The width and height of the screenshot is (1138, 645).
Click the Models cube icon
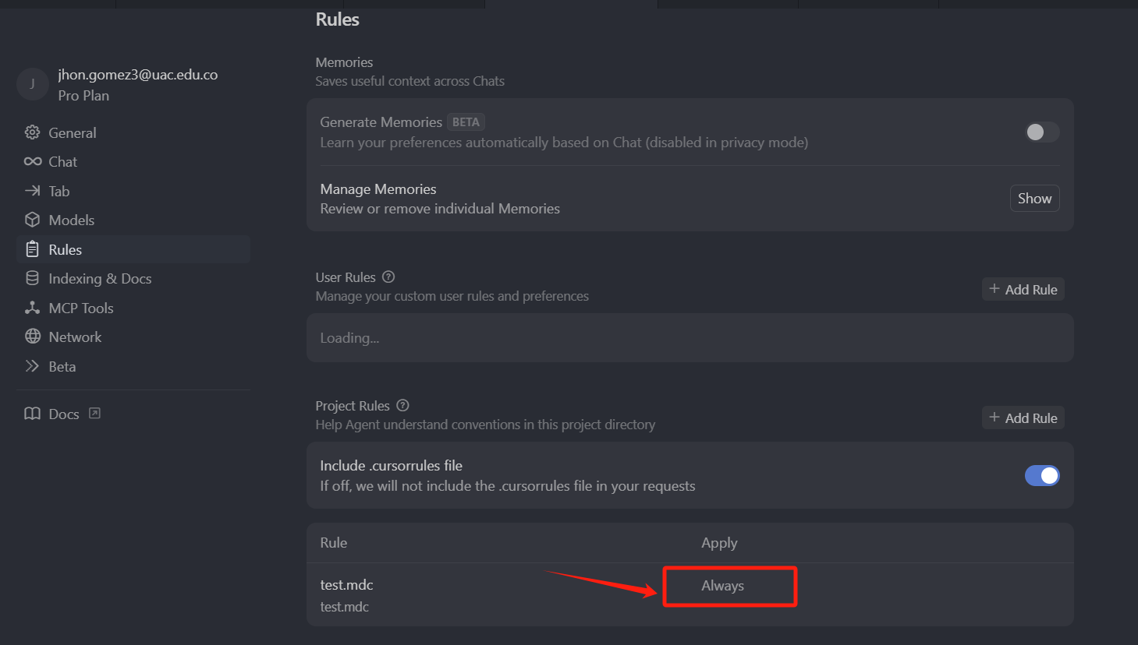tap(32, 220)
